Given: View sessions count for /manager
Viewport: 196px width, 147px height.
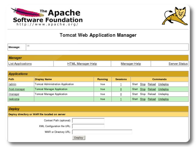Looking at the screenshot, I should point(121,94).
